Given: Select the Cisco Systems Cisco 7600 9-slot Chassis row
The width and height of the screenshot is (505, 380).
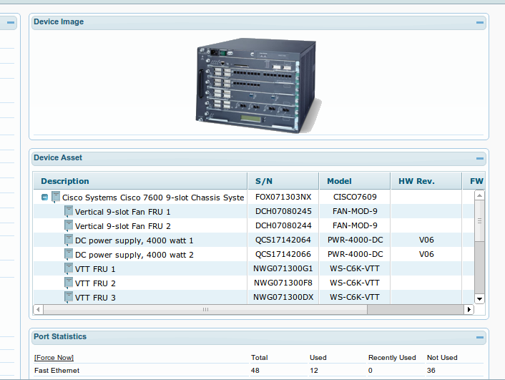Looking at the screenshot, I should click(x=254, y=197).
